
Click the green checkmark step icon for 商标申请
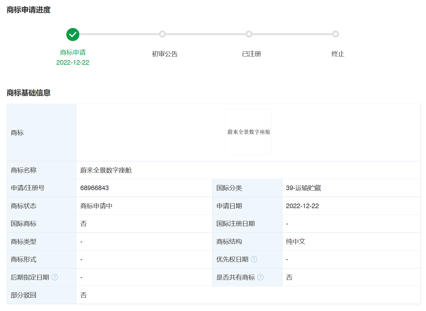pos(73,34)
